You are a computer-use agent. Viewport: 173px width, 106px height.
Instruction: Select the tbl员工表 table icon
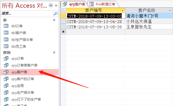pos(6,46)
